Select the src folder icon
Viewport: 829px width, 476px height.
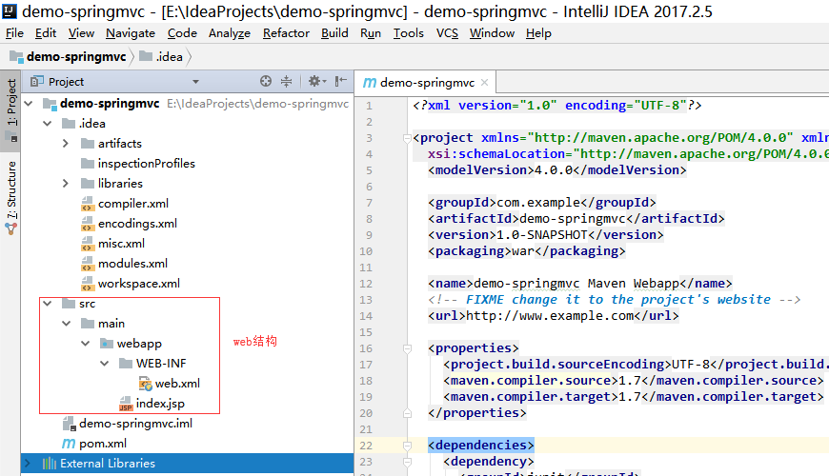coord(69,304)
